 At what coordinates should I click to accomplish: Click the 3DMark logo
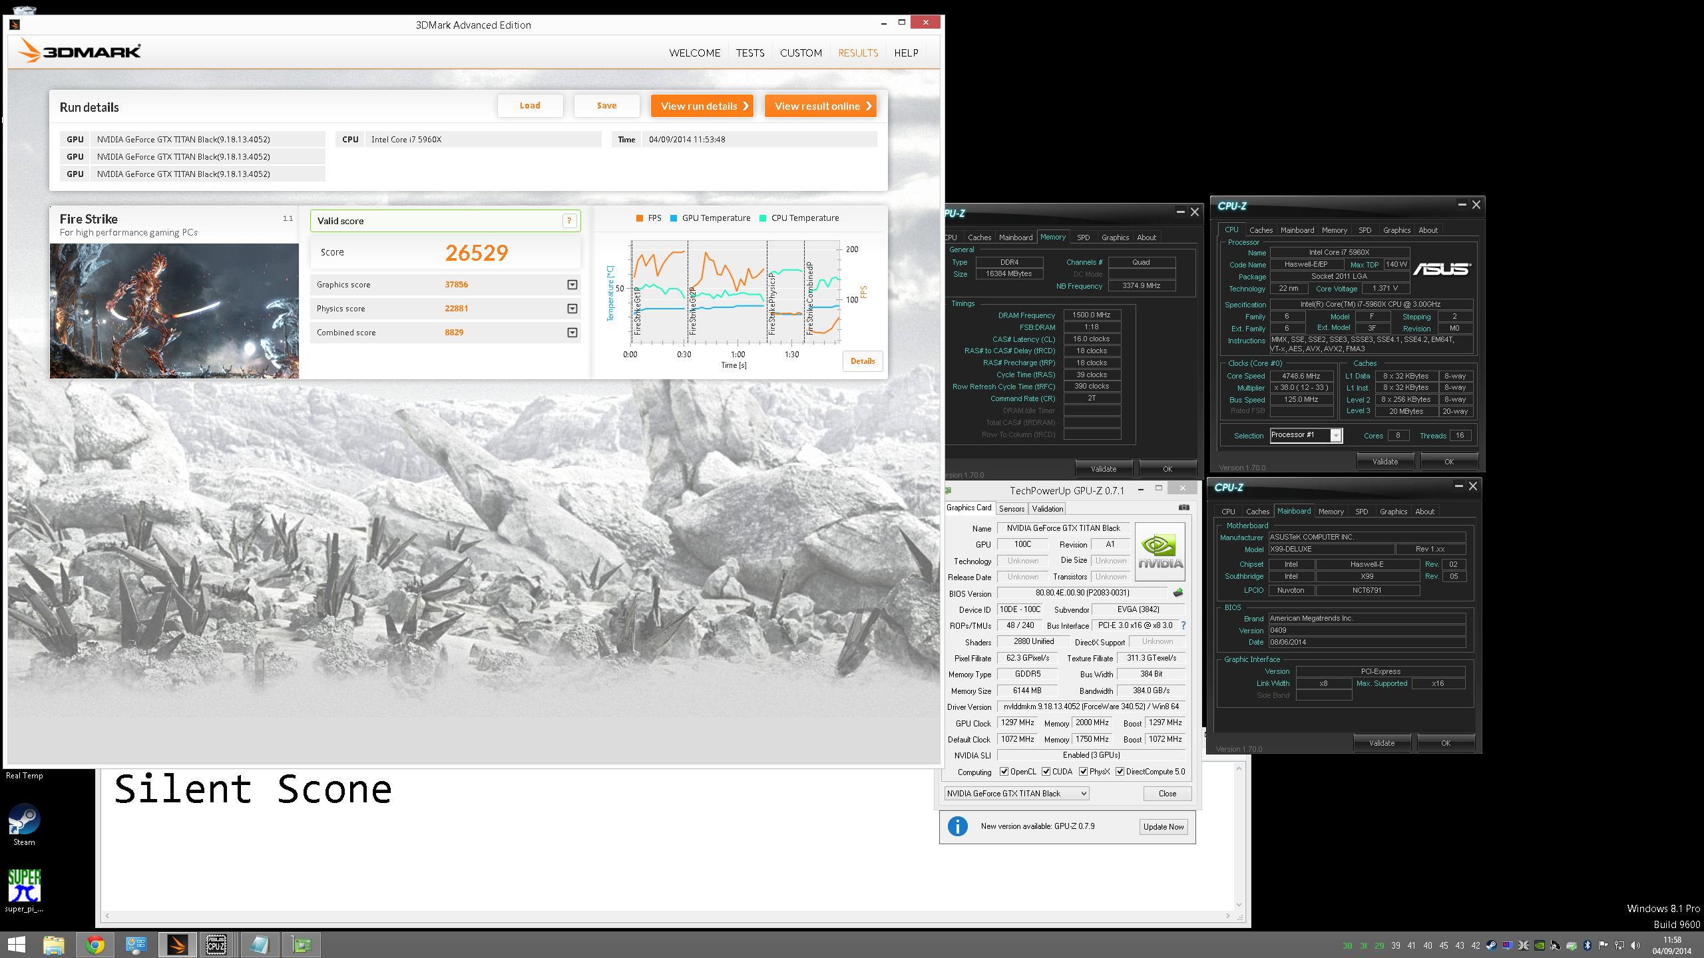click(x=79, y=51)
